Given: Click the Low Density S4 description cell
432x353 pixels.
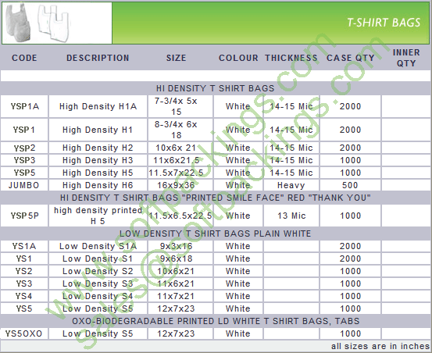Looking at the screenshot, I should 98,296.
